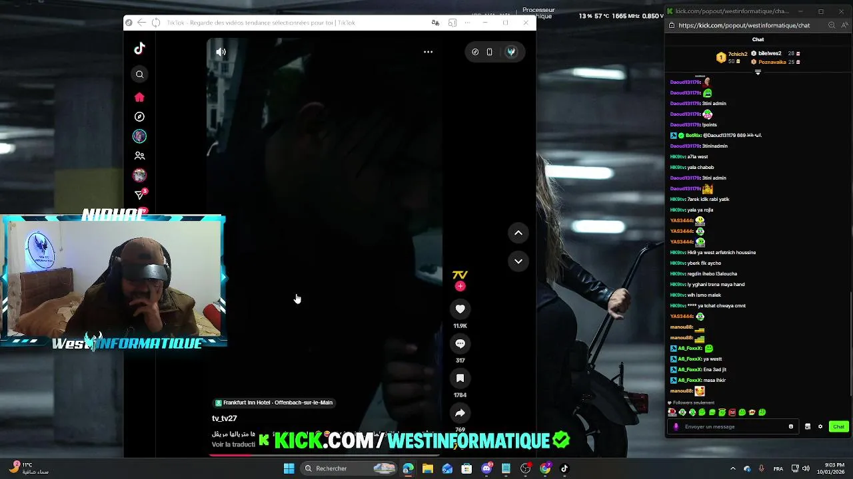
Task: Go to the previous TikTok video
Action: click(518, 233)
